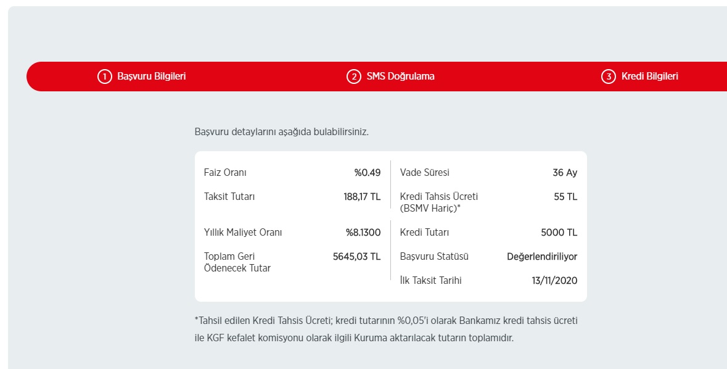The width and height of the screenshot is (727, 369).
Task: Click the Kredi Tahsis Ücreti value 55 TL
Action: click(x=565, y=197)
